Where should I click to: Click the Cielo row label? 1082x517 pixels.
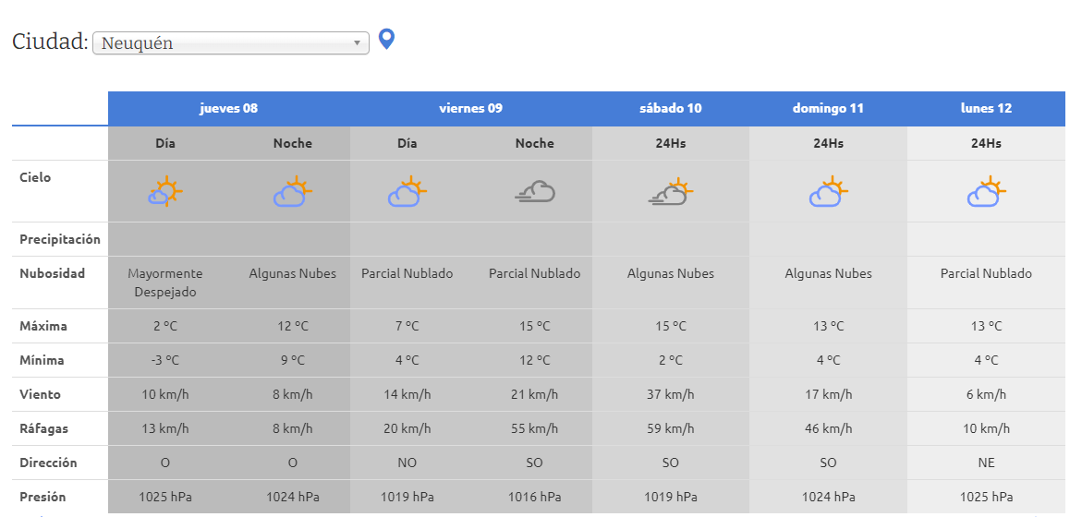(35, 177)
